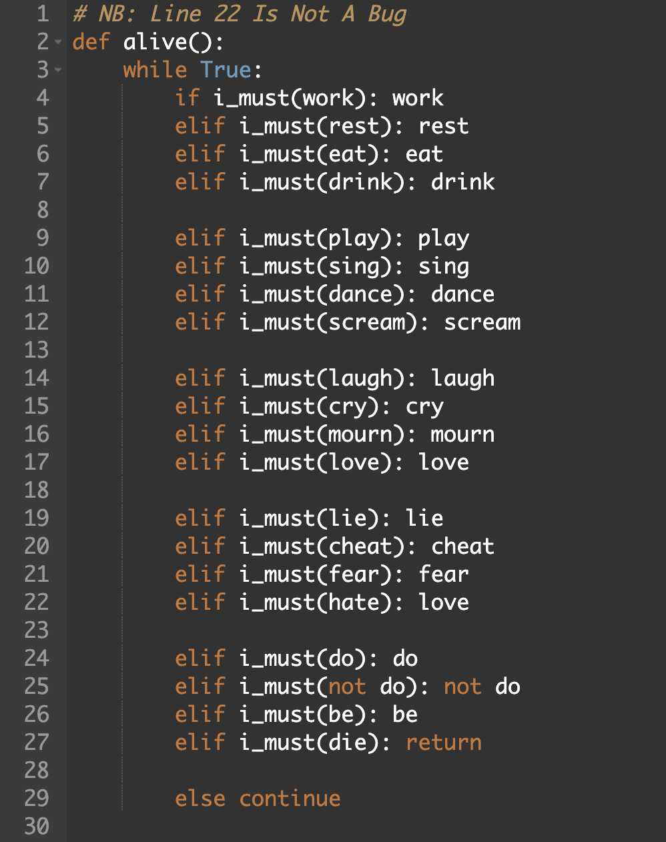
Task: Click the 'else' keyword on line 29
Action: (x=200, y=799)
